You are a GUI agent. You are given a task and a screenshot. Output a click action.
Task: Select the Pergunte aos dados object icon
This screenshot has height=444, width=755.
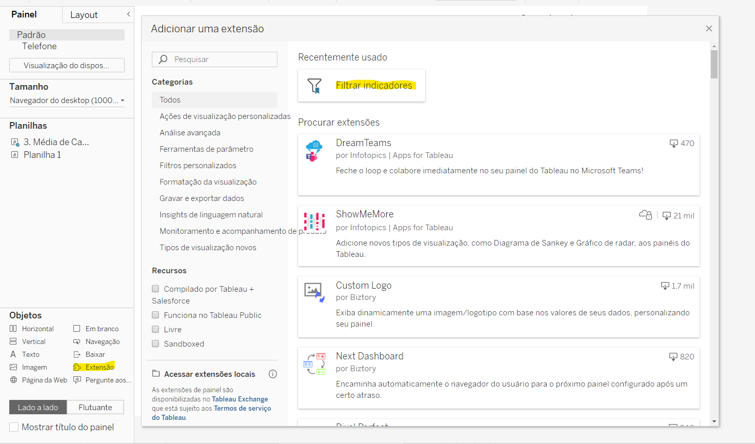(x=77, y=380)
